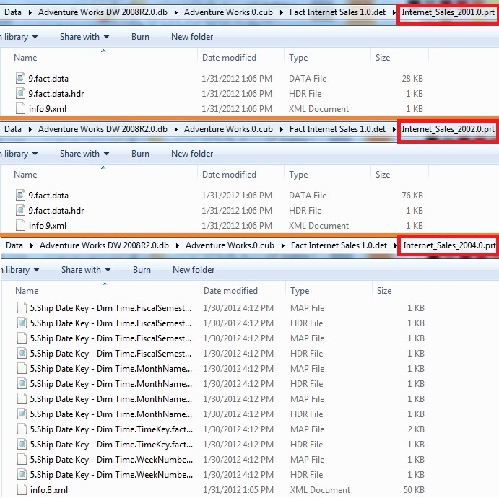The width and height of the screenshot is (499, 498).
Task: Click Internet_Sales_2004.0.prt breadcrumb segment
Action: click(449, 245)
